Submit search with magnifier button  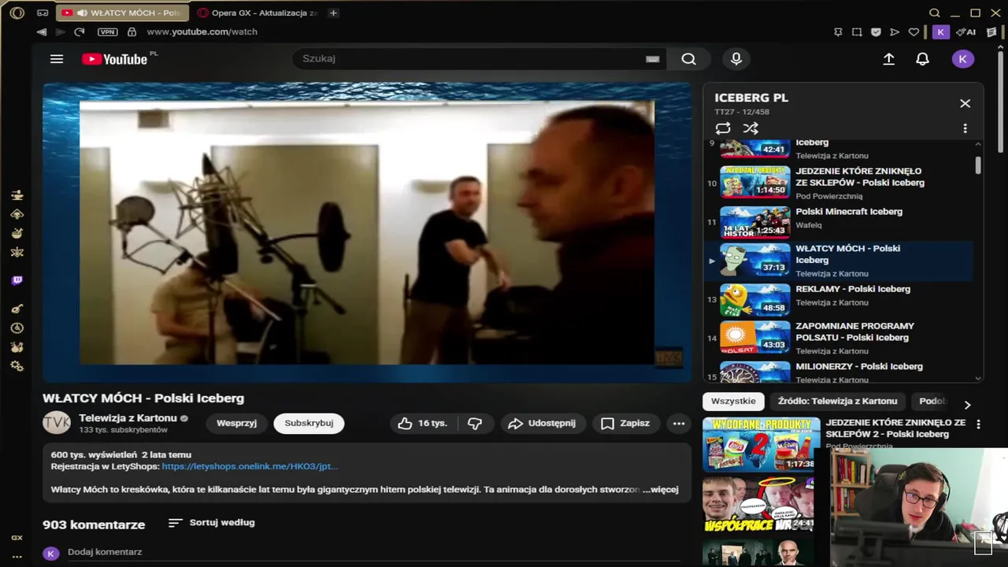point(688,59)
